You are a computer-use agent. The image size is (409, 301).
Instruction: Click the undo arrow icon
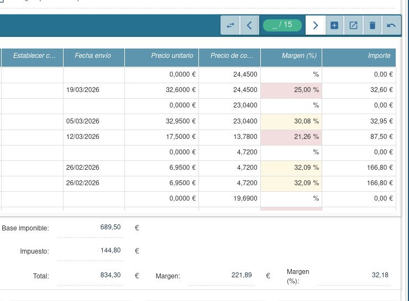[391, 25]
